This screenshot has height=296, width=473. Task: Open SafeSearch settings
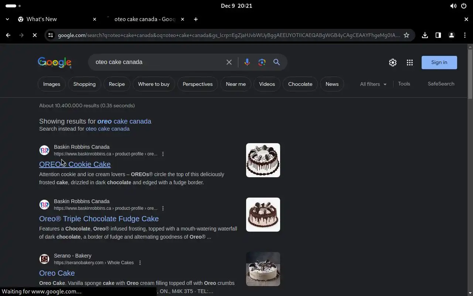pyautogui.click(x=441, y=84)
